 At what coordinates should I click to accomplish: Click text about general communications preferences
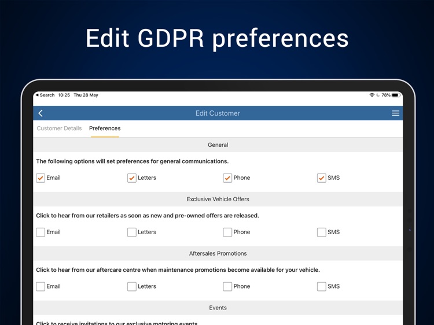click(x=133, y=161)
